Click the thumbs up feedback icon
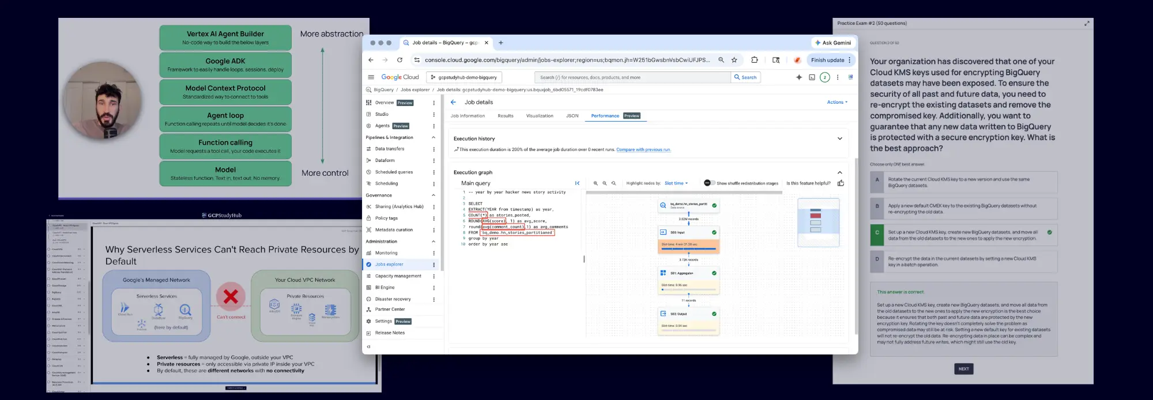Screen dimensions: 1153x400 click(841, 183)
